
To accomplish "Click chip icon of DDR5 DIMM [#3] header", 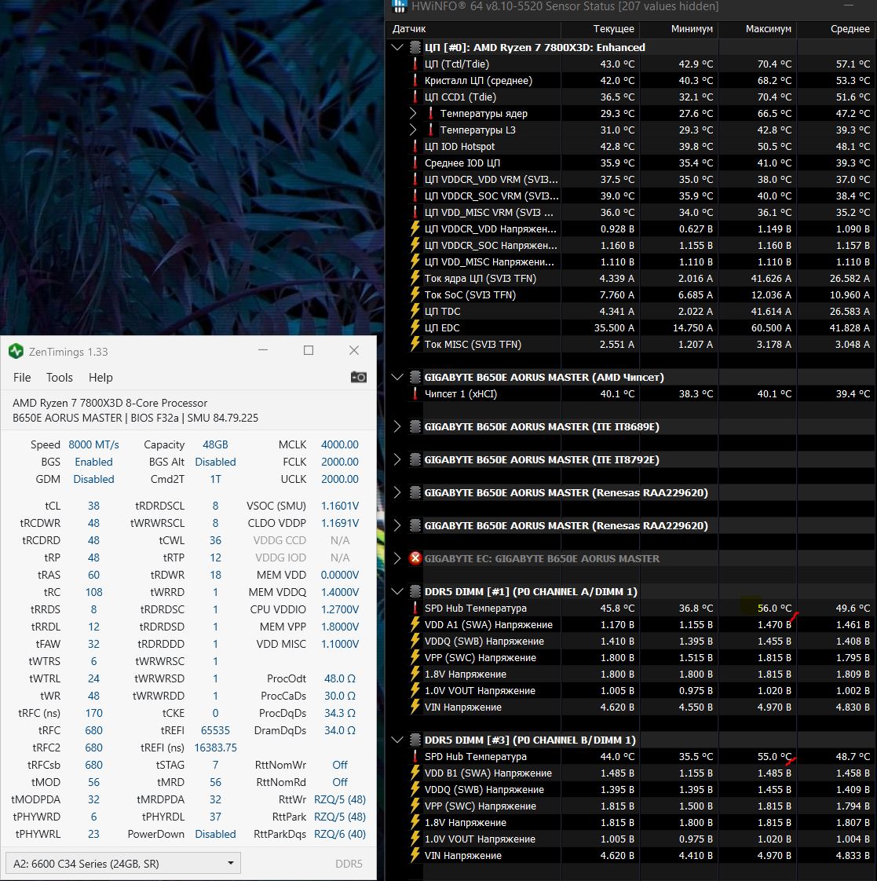I will tap(415, 740).
